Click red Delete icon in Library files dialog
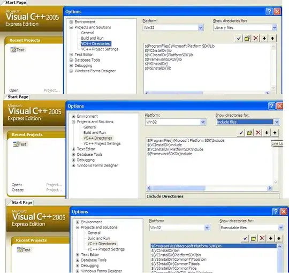The height and width of the screenshot is (273, 289). pyautogui.click(x=255, y=39)
